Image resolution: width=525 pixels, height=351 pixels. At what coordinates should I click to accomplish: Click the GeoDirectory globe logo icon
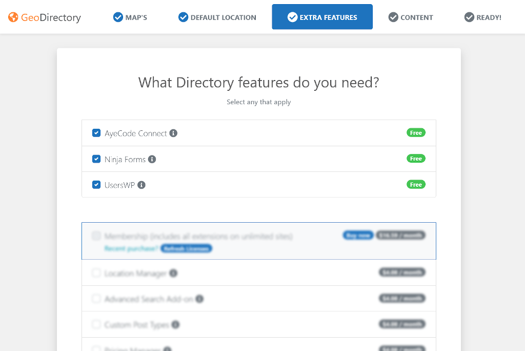13,17
